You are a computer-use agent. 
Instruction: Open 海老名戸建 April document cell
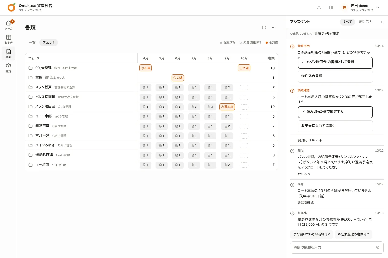tap(145, 155)
